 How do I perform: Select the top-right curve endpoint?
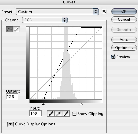[81, 28]
